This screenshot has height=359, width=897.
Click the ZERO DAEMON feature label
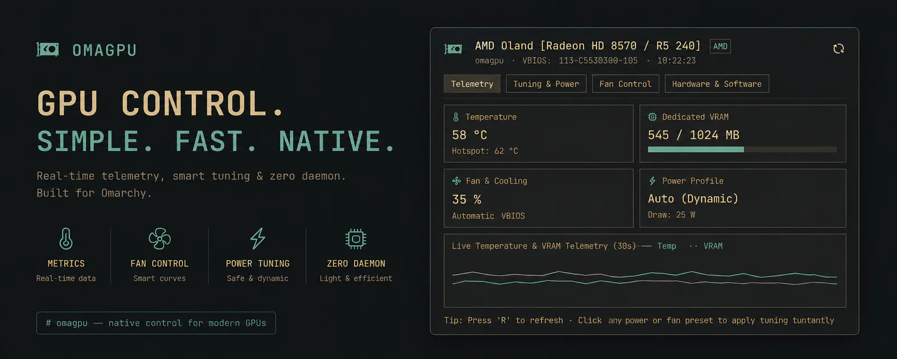coord(356,264)
